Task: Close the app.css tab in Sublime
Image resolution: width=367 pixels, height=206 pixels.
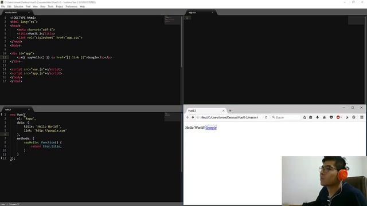Action: click(x=212, y=13)
